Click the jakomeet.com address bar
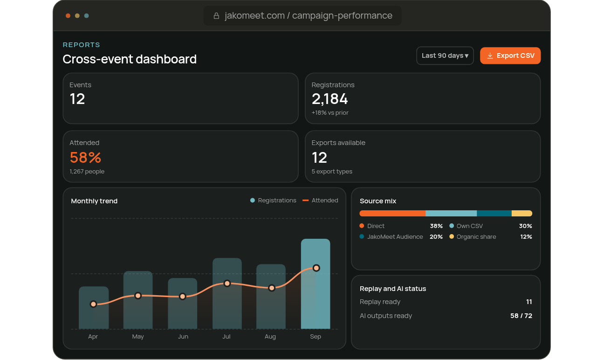 pyautogui.click(x=302, y=15)
